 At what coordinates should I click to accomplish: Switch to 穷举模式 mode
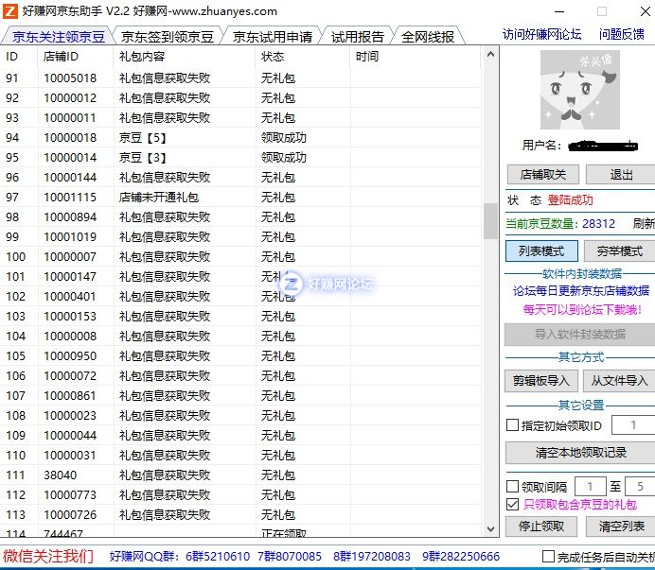[x=619, y=251]
